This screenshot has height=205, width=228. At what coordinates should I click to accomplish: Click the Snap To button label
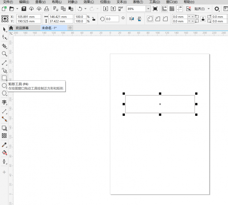199,9
